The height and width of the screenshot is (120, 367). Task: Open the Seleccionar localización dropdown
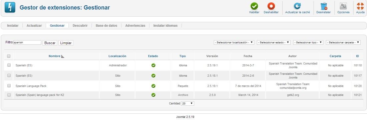tap(234, 43)
